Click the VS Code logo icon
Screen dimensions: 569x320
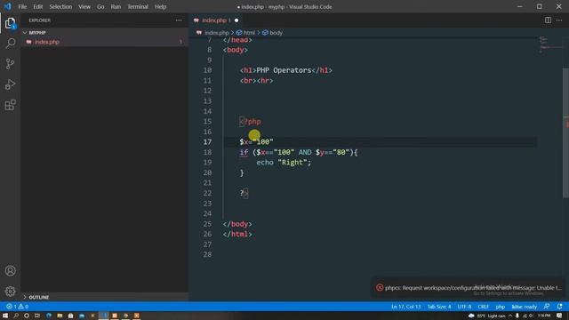[8, 6]
